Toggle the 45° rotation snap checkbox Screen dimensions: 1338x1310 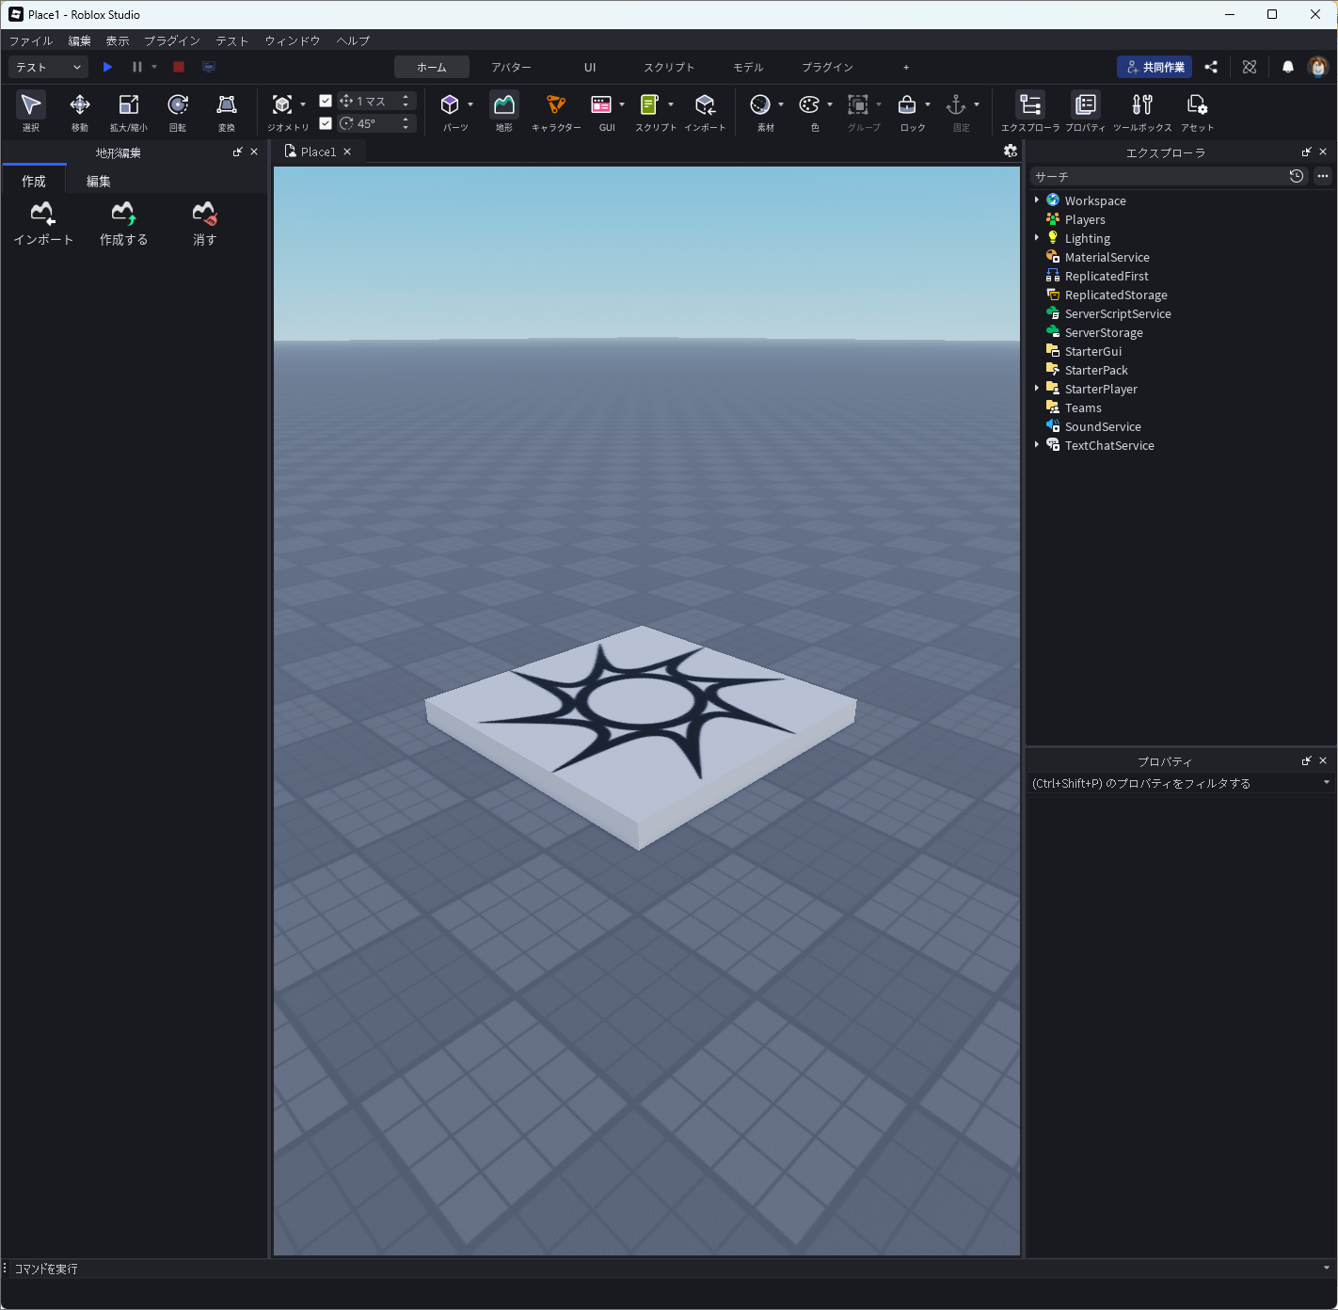tap(326, 123)
